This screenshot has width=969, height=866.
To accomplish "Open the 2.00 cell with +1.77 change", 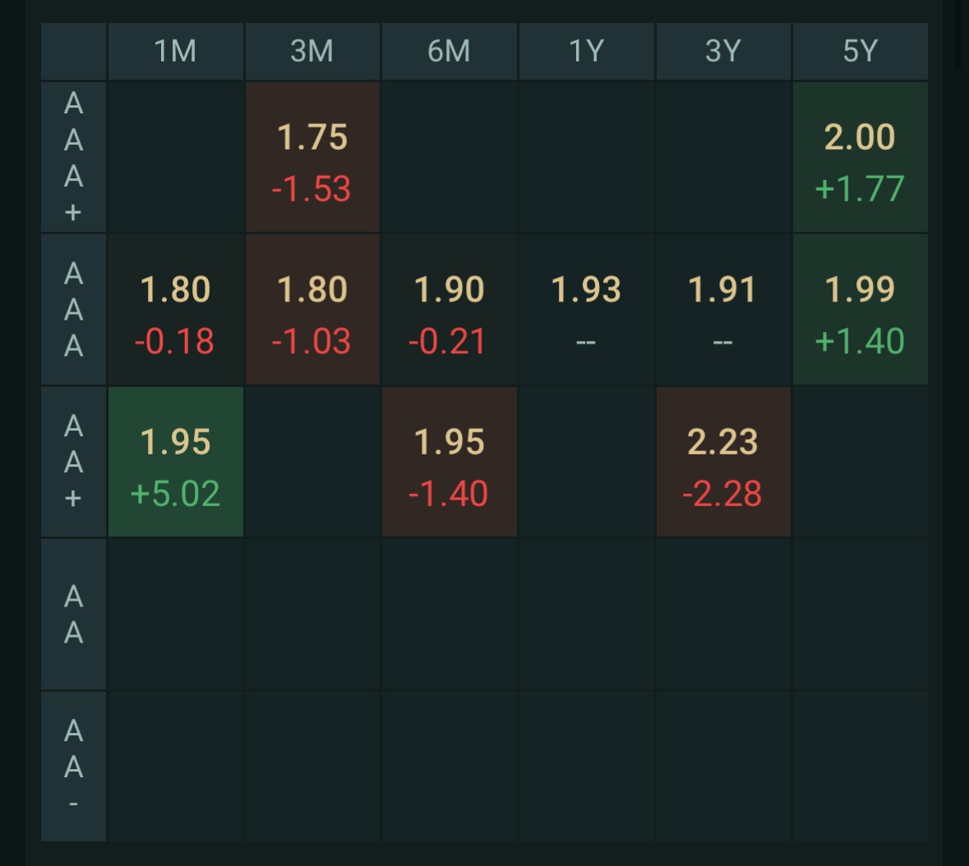I will pos(861,157).
